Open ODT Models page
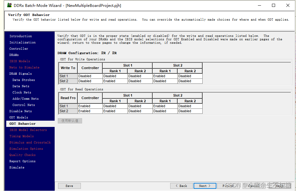Image resolution: width=296 pixels, height=191 pixels. pyautogui.click(x=19, y=117)
